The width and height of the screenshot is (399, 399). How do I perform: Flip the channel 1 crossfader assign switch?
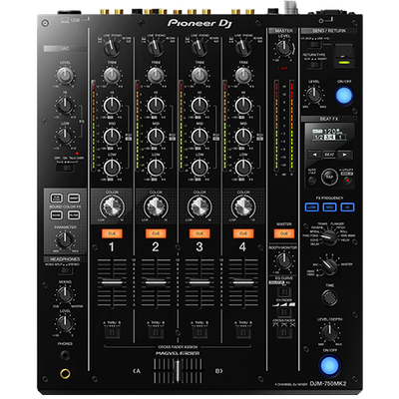click(x=112, y=333)
